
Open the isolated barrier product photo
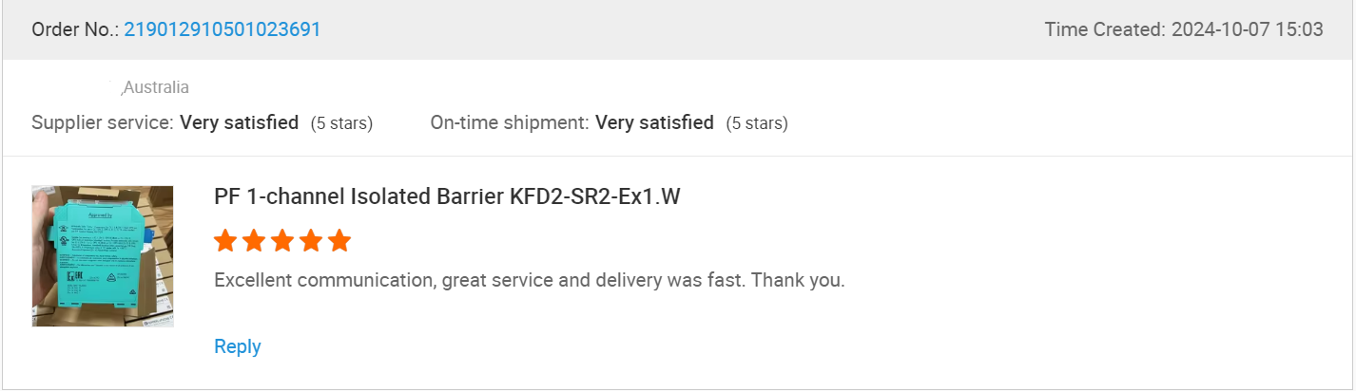(x=103, y=256)
